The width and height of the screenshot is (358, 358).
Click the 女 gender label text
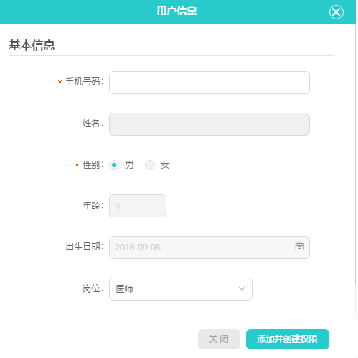(x=165, y=165)
